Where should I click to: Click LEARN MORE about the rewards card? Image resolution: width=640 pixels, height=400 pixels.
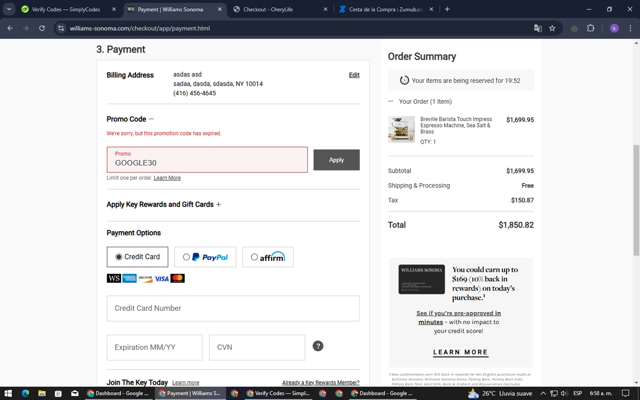click(460, 352)
